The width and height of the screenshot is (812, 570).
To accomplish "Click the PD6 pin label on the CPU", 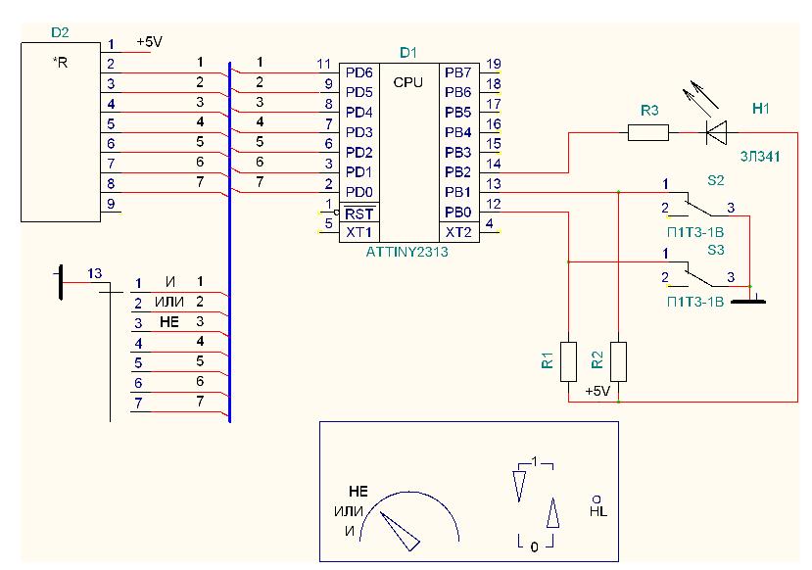I will (x=358, y=73).
